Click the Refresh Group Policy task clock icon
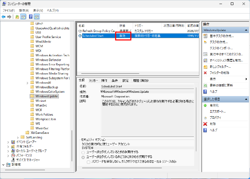 pyautogui.click(x=80, y=31)
